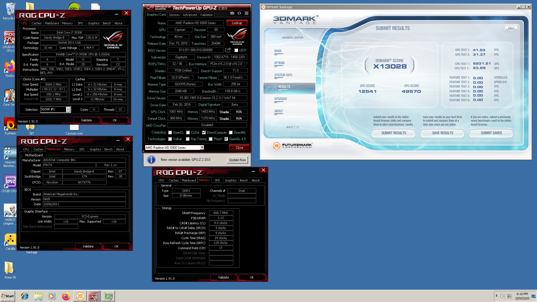Open Internet Explorer from the taskbar

tap(25, 296)
